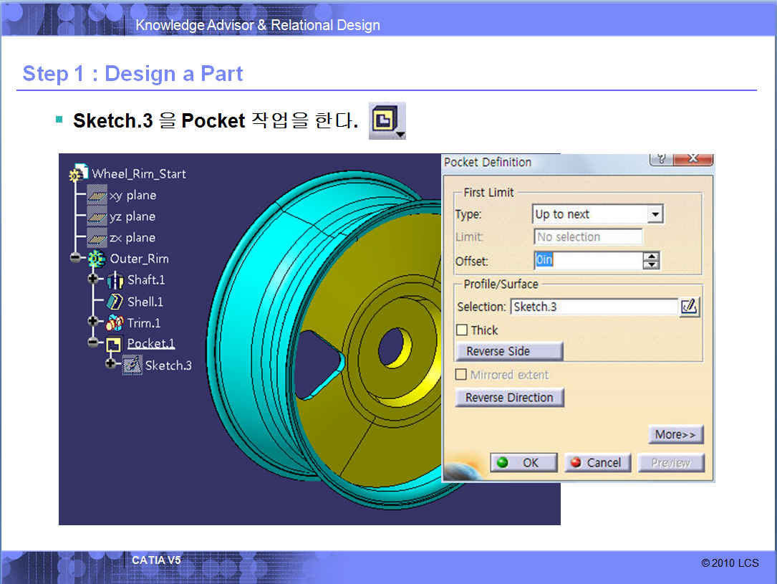Click the Trim.1 feature icon
The height and width of the screenshot is (584, 777).
click(115, 323)
